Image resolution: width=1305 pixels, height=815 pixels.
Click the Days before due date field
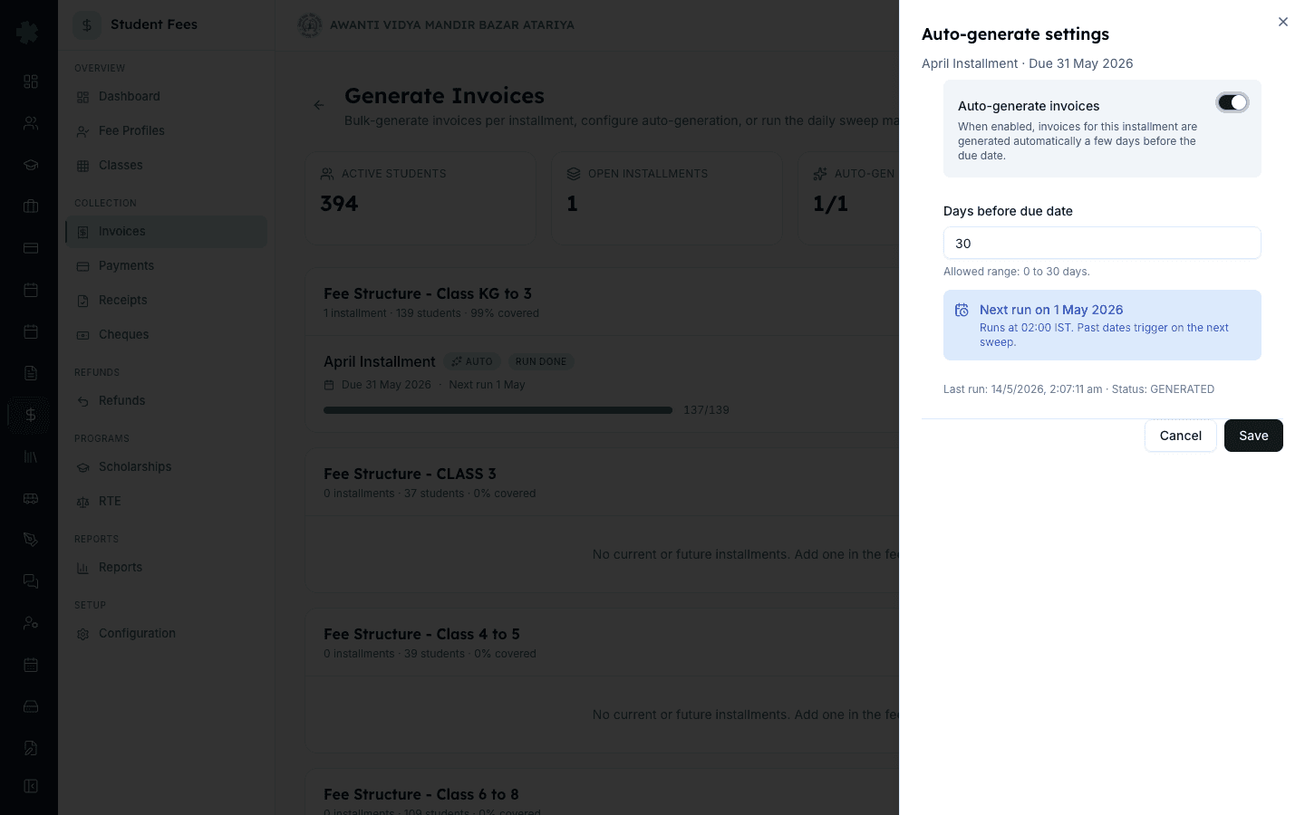[x=1102, y=243]
